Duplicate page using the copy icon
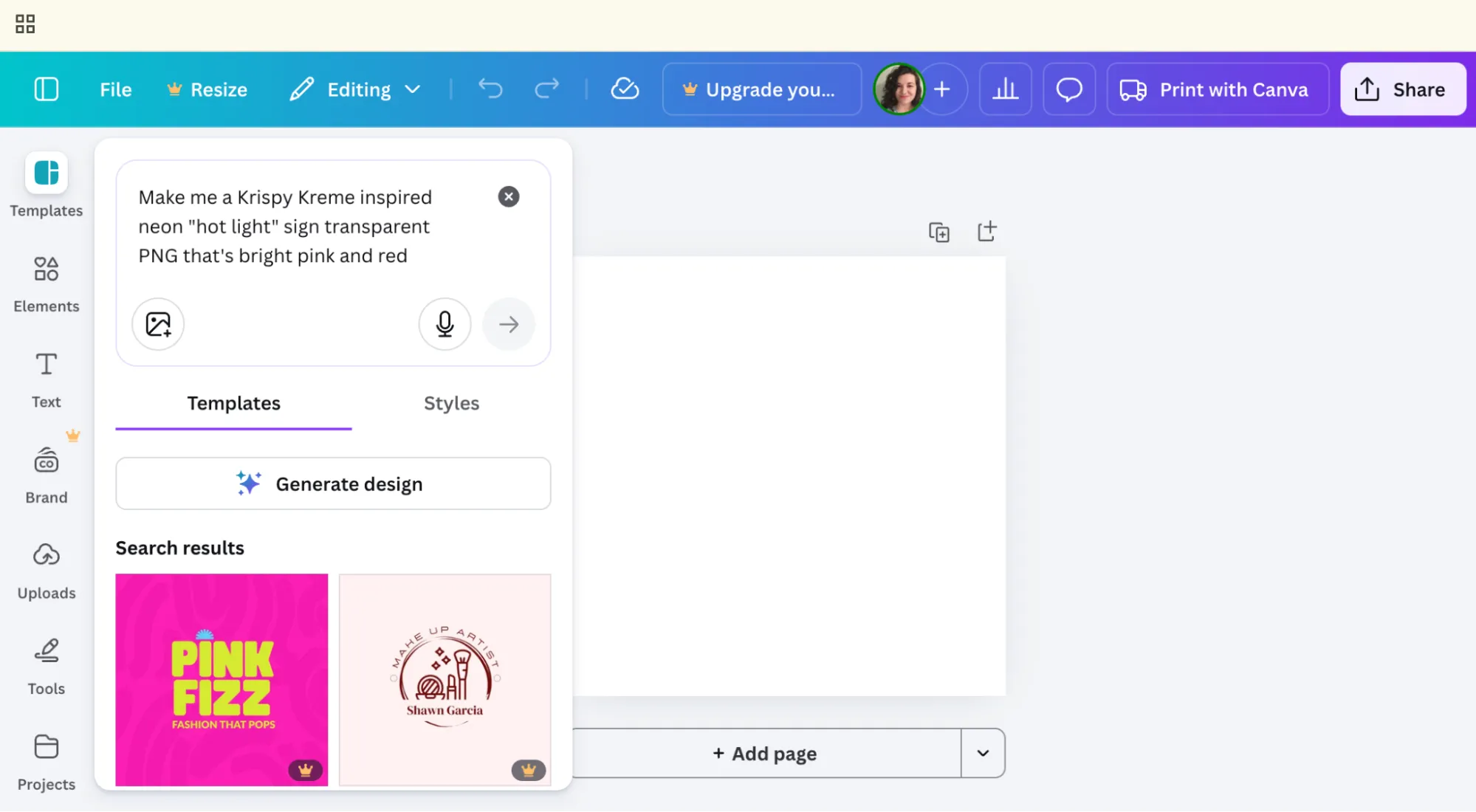Screen dimensions: 1476x812 tap(938, 233)
